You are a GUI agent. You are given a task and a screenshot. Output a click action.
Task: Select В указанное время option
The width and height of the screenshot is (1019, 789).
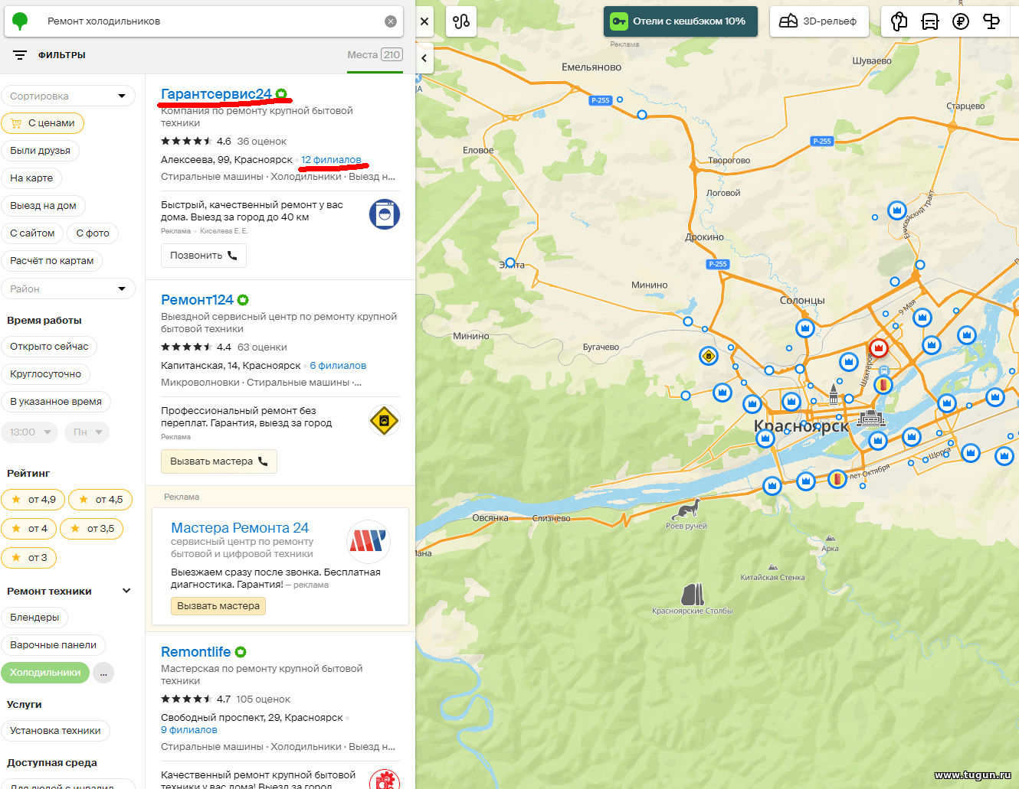click(56, 401)
